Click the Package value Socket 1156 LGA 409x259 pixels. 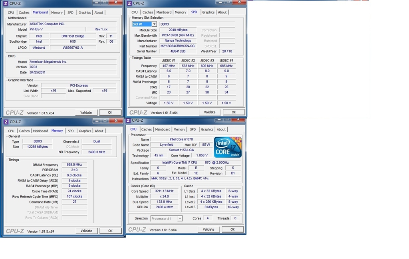point(181,150)
